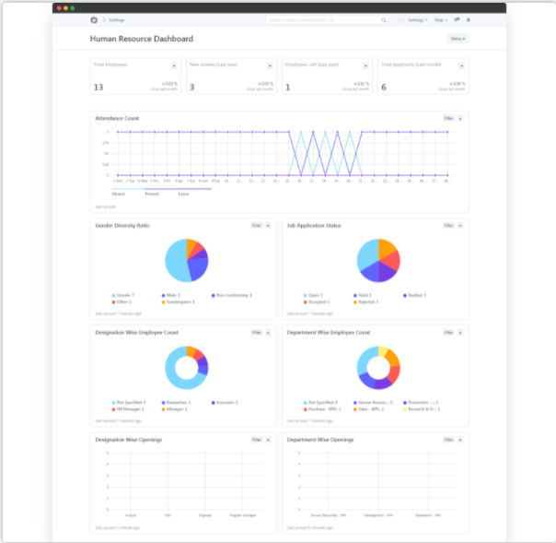Image resolution: width=556 pixels, height=543 pixels.
Task: Toggle the Leave legend in Attendance Count
Action: coord(183,195)
